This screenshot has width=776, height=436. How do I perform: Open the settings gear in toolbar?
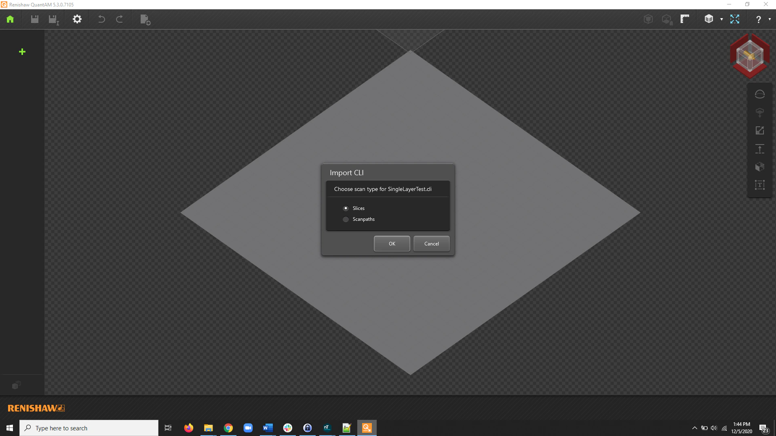pos(77,19)
